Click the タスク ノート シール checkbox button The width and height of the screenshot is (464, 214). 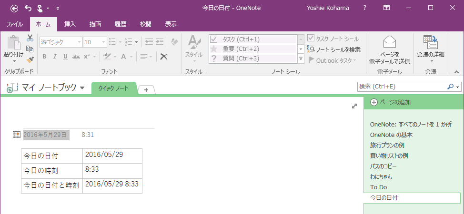333,39
